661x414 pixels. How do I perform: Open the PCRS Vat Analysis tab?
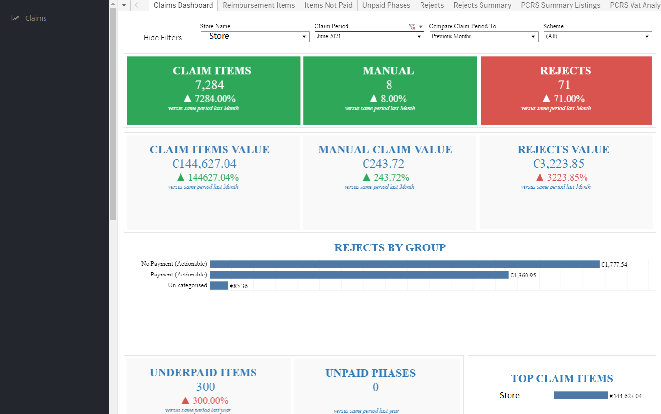coord(633,5)
